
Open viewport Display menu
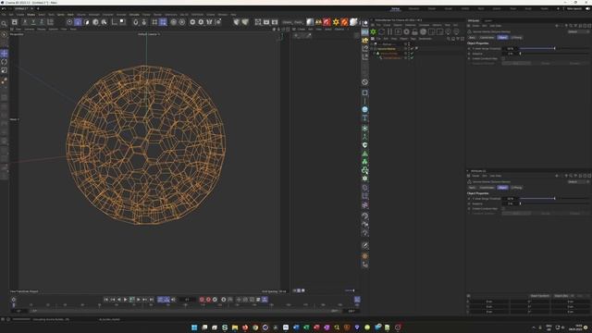[x=42, y=29]
